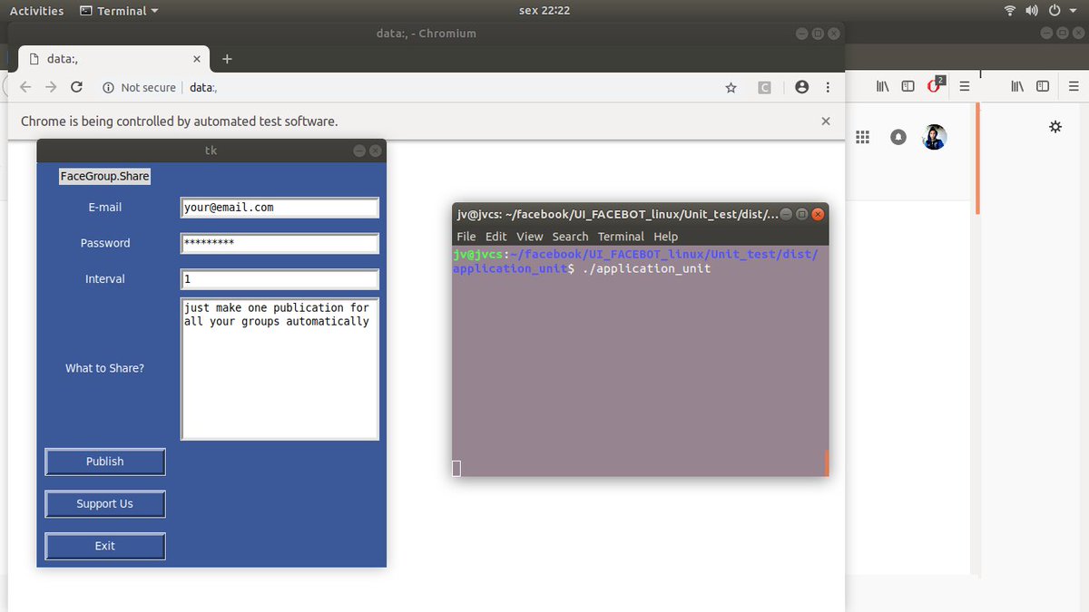Open the terminal File menu
This screenshot has height=612, width=1089.
pos(466,237)
